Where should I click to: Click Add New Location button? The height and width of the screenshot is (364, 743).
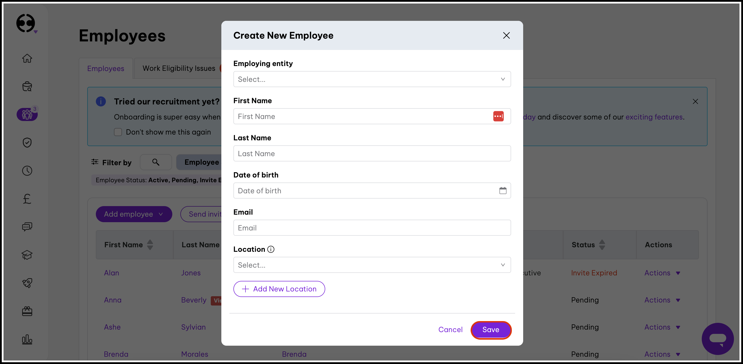pyautogui.click(x=279, y=289)
